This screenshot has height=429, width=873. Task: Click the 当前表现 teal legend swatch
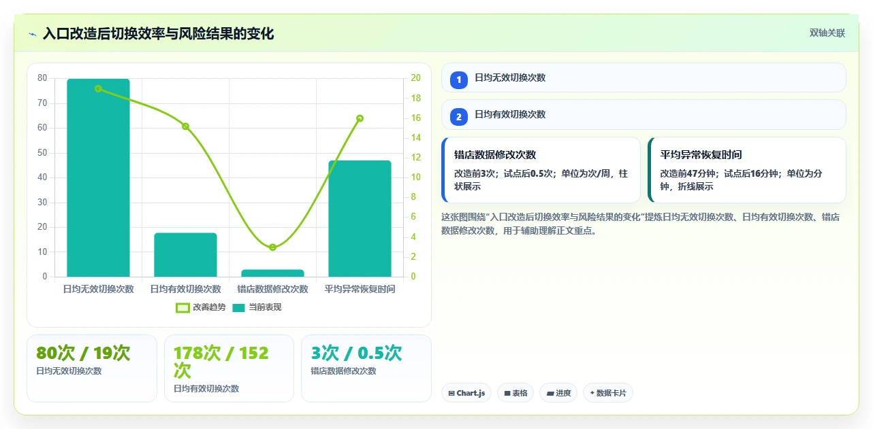tap(238, 307)
